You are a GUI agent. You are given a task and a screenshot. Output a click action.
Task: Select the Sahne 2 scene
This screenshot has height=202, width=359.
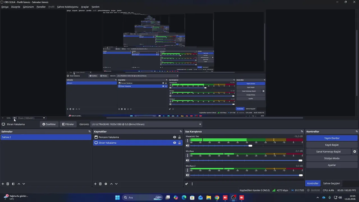(46, 137)
